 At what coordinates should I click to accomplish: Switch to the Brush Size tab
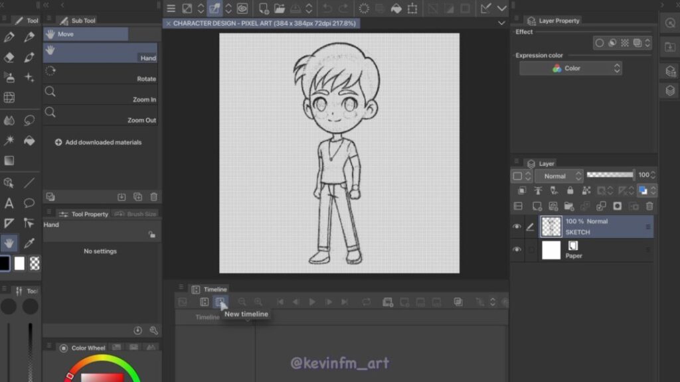(x=135, y=214)
